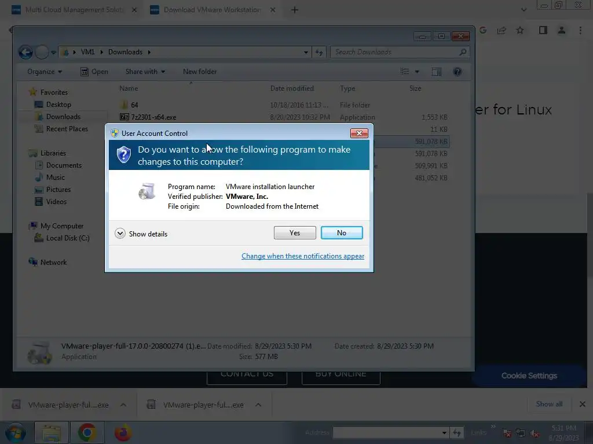Click VM1 in the address breadcrumb
The width and height of the screenshot is (593, 444).
click(x=88, y=52)
